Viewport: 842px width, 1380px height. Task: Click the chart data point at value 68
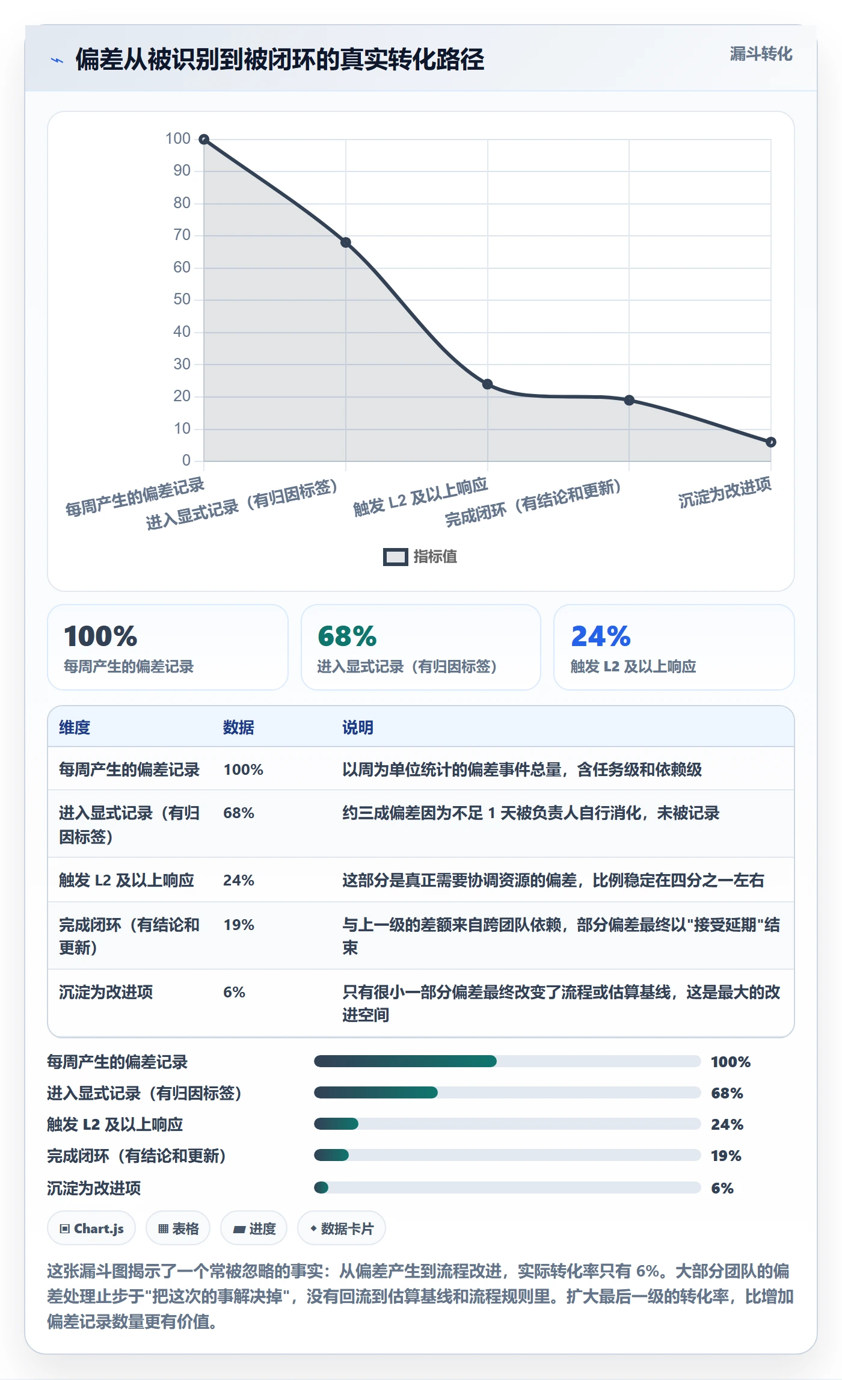pos(346,242)
